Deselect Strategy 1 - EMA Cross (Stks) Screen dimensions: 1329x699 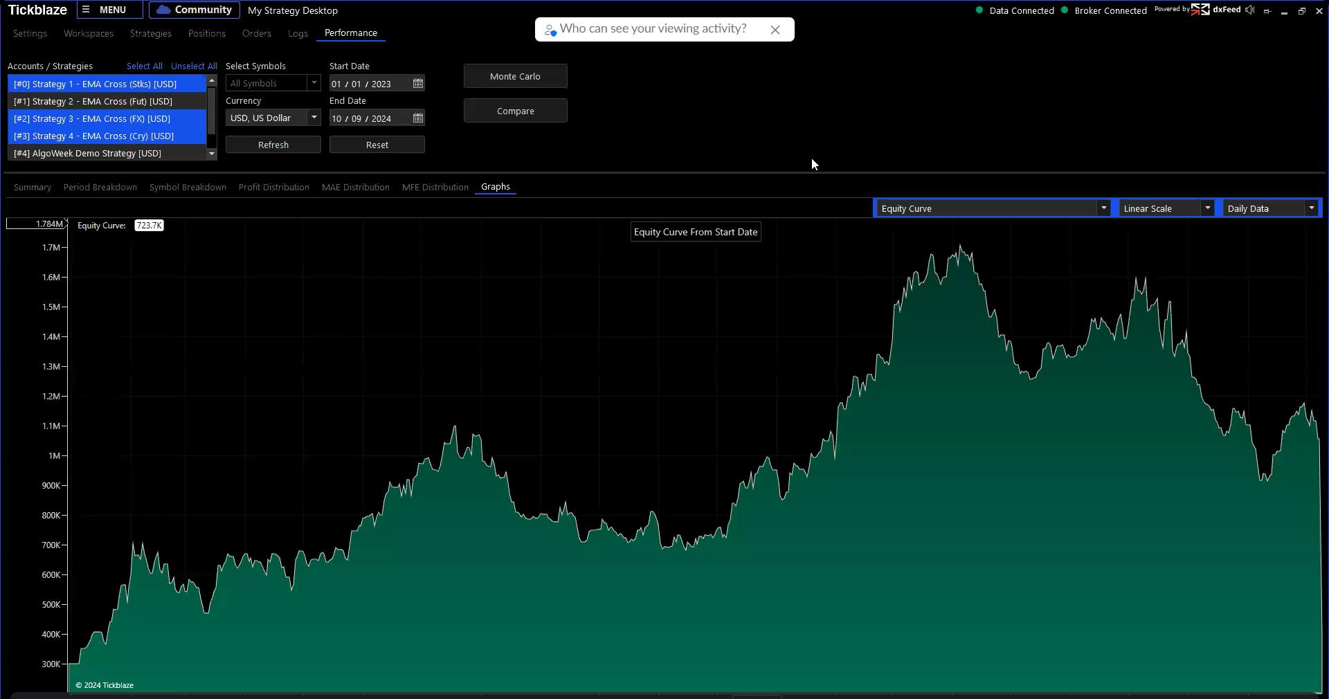point(95,84)
